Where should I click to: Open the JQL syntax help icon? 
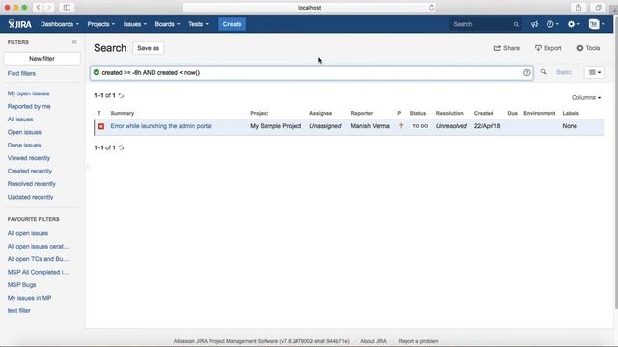pyautogui.click(x=526, y=73)
